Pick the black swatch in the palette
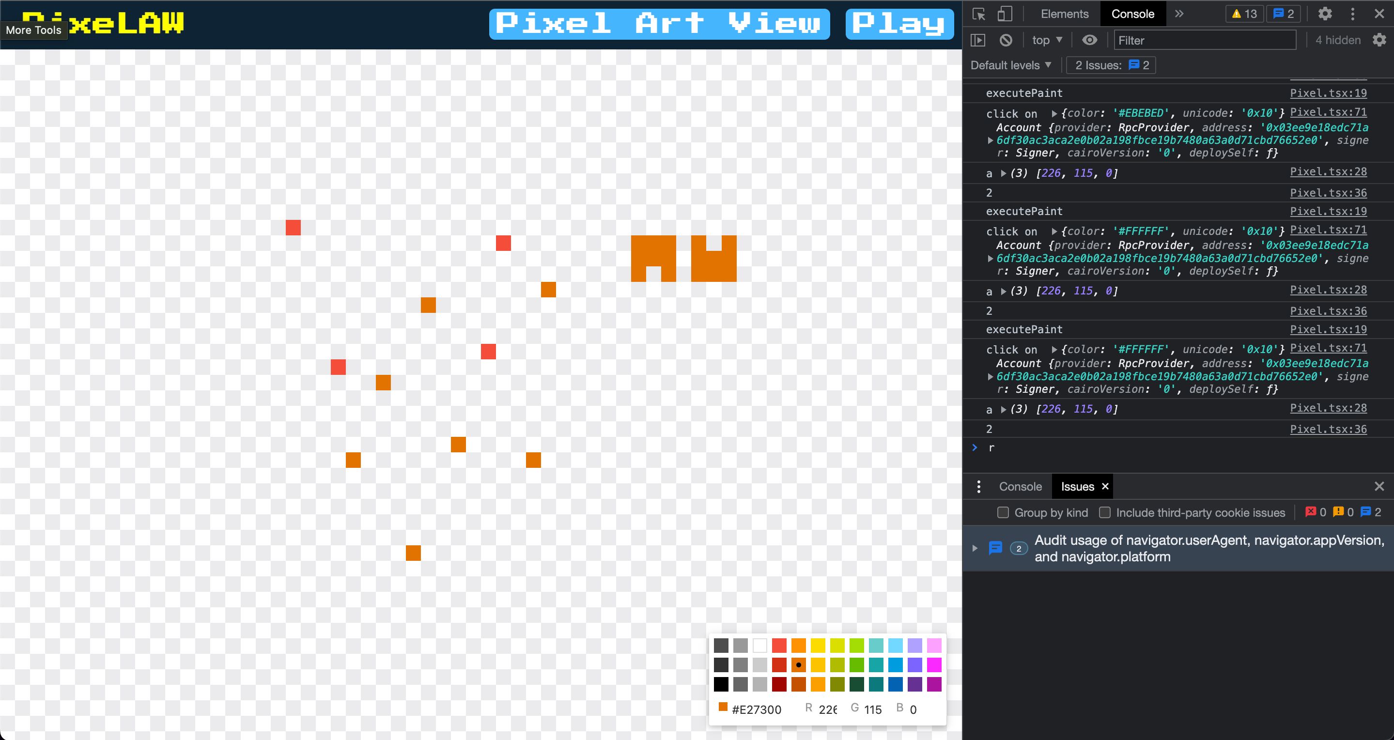The image size is (1394, 740). [721, 684]
